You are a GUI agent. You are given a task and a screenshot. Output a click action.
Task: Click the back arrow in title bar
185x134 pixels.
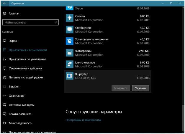click(4, 4)
